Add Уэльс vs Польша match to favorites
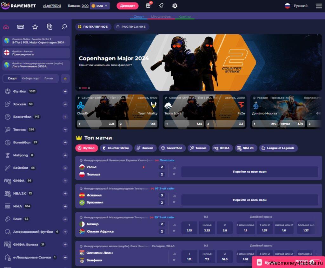 pyautogui.click(x=174, y=174)
